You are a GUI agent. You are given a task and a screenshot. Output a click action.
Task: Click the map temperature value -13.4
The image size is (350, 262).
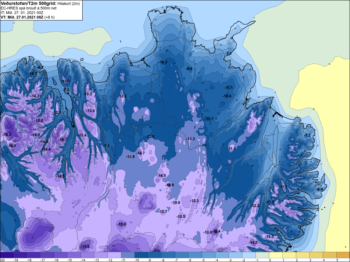tap(82, 135)
